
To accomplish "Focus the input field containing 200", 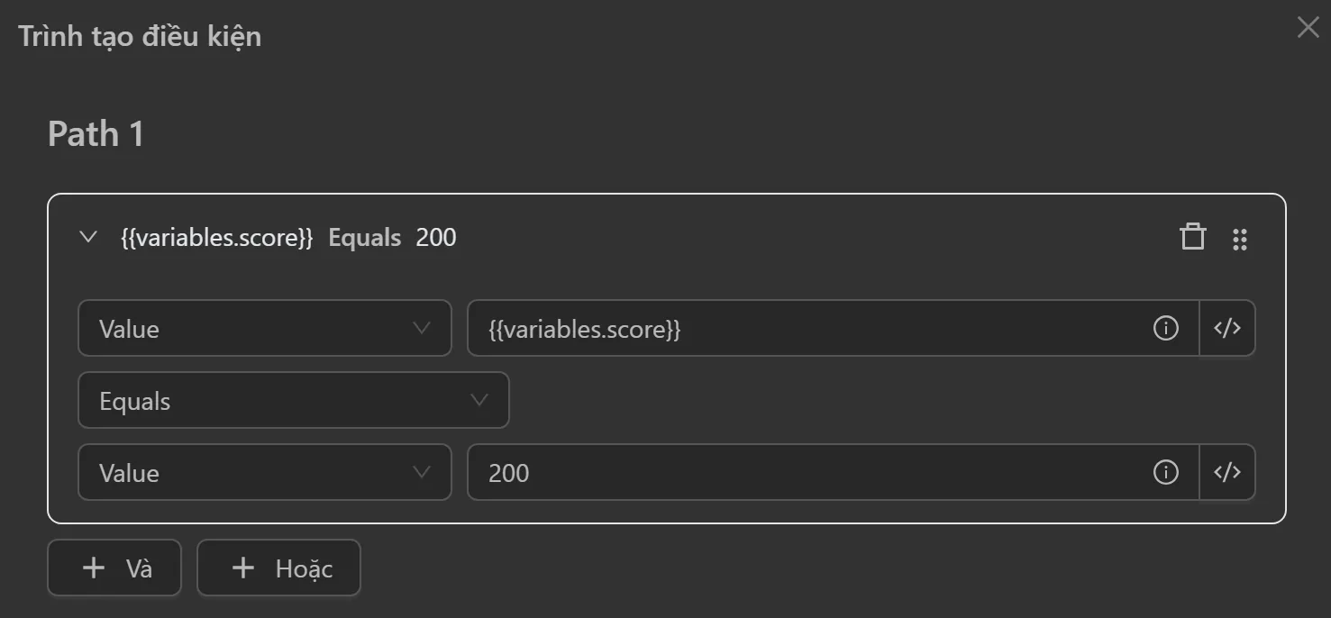I will click(x=811, y=473).
